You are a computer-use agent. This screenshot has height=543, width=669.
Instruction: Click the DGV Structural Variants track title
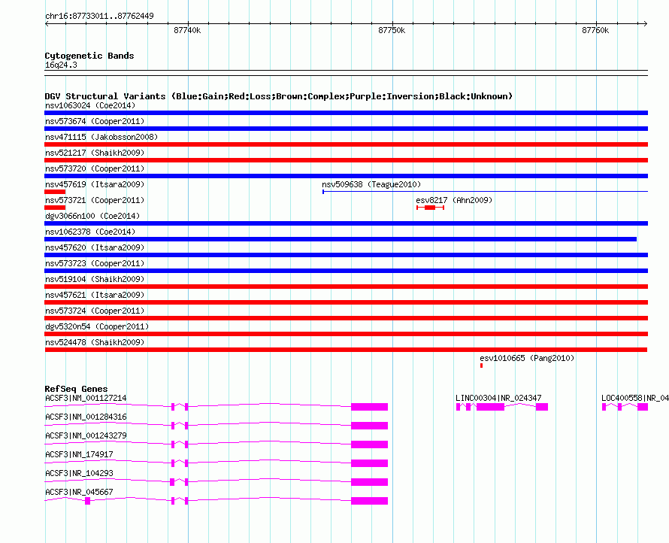[x=279, y=96]
